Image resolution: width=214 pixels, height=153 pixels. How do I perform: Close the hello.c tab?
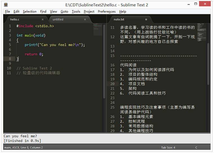click(42, 19)
